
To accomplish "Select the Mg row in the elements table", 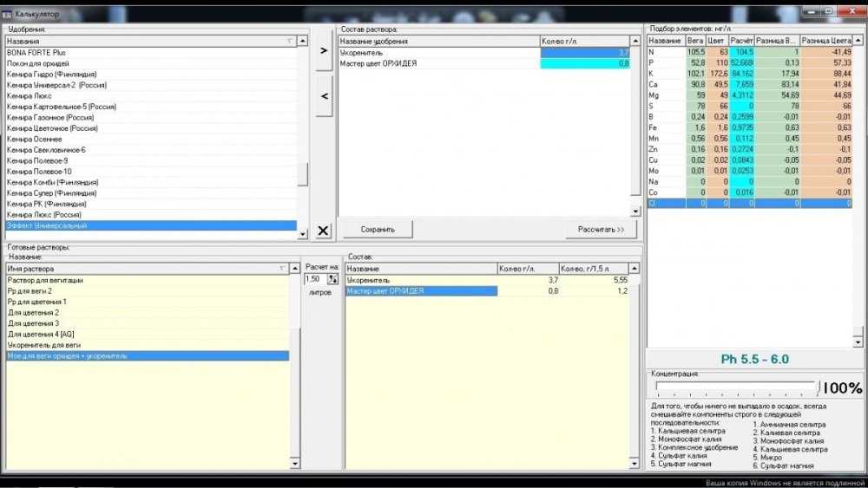I will pos(750,95).
